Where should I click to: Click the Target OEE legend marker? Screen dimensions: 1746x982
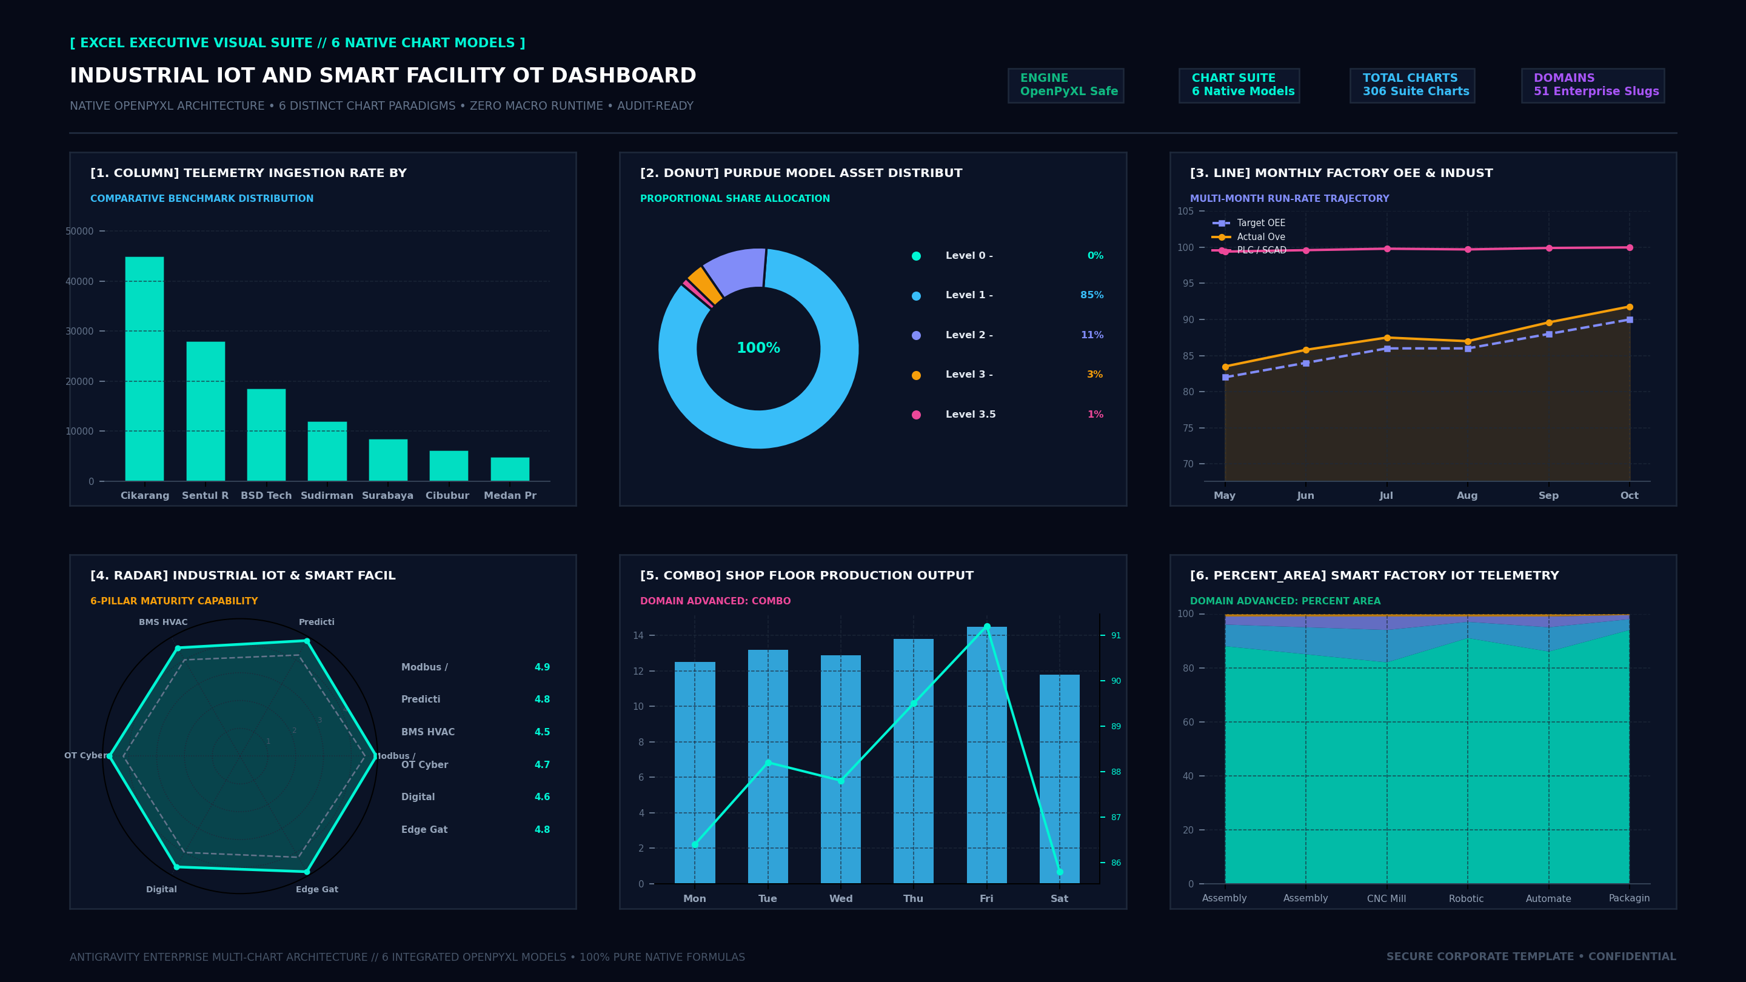pos(1221,223)
